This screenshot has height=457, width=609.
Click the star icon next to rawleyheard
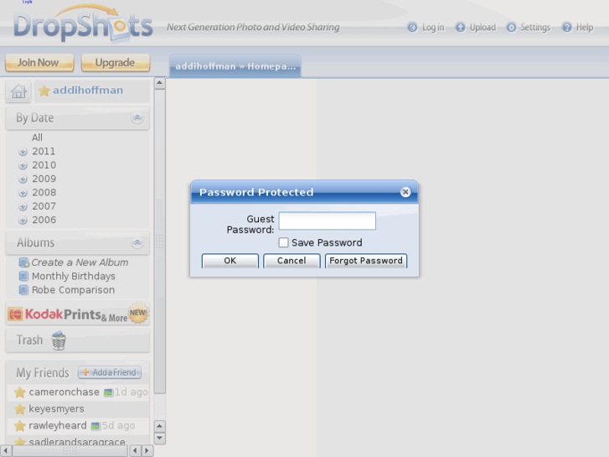[19, 426]
